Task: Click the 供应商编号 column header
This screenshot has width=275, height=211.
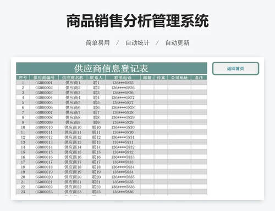Action: pos(44,78)
